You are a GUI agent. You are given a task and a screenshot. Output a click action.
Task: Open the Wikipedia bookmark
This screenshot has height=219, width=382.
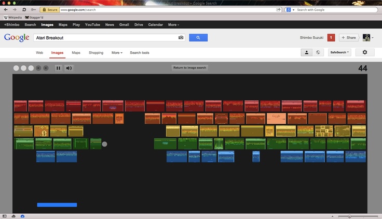pos(12,18)
